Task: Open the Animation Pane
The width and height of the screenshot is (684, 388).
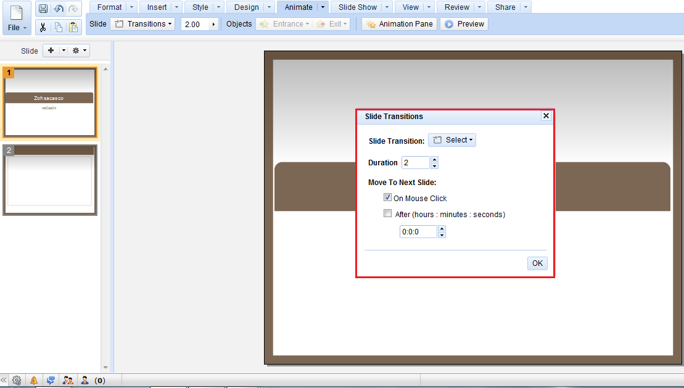Action: pos(400,24)
